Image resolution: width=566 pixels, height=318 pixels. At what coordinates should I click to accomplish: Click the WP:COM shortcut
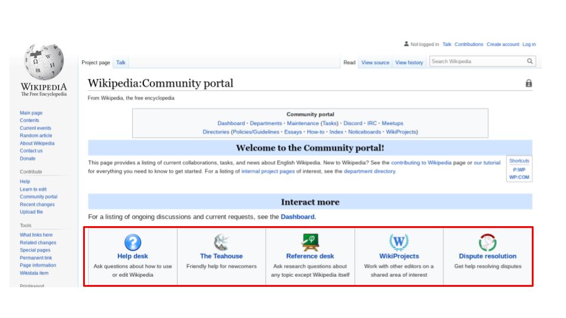[x=519, y=177]
